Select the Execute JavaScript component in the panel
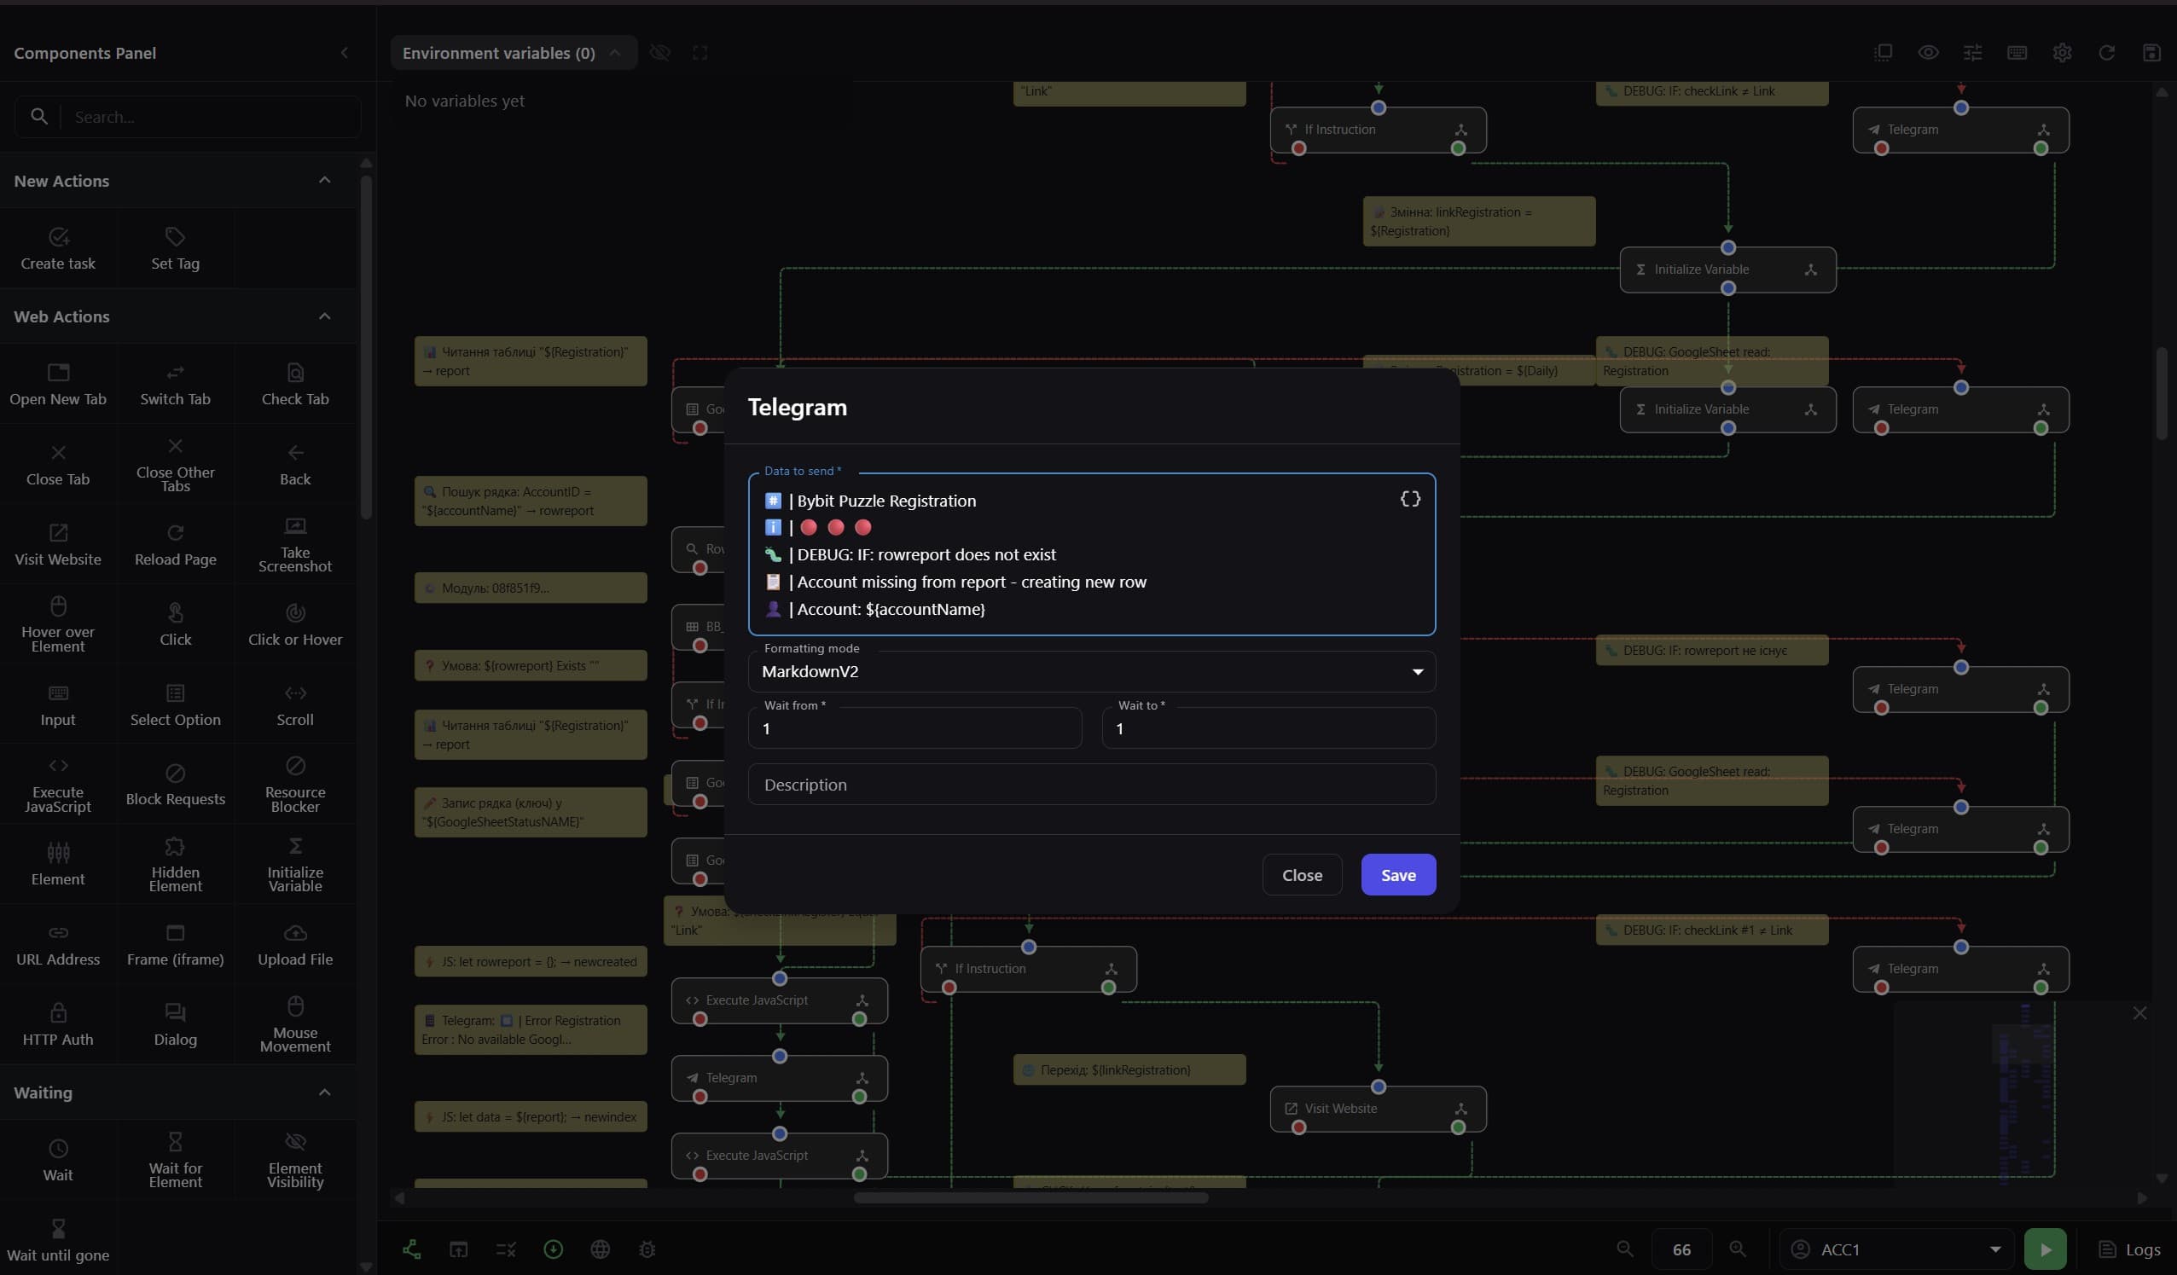This screenshot has width=2177, height=1275. pos(58,785)
